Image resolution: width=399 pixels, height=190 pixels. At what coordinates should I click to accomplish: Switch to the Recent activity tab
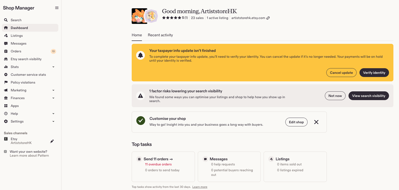[160, 35]
